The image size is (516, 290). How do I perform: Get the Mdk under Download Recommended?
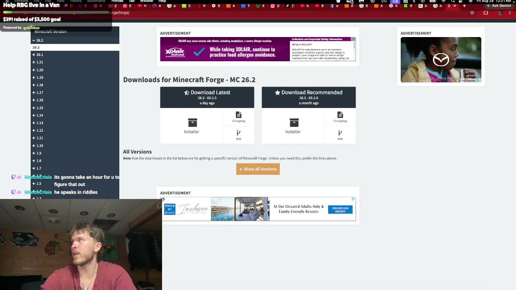pos(340,135)
